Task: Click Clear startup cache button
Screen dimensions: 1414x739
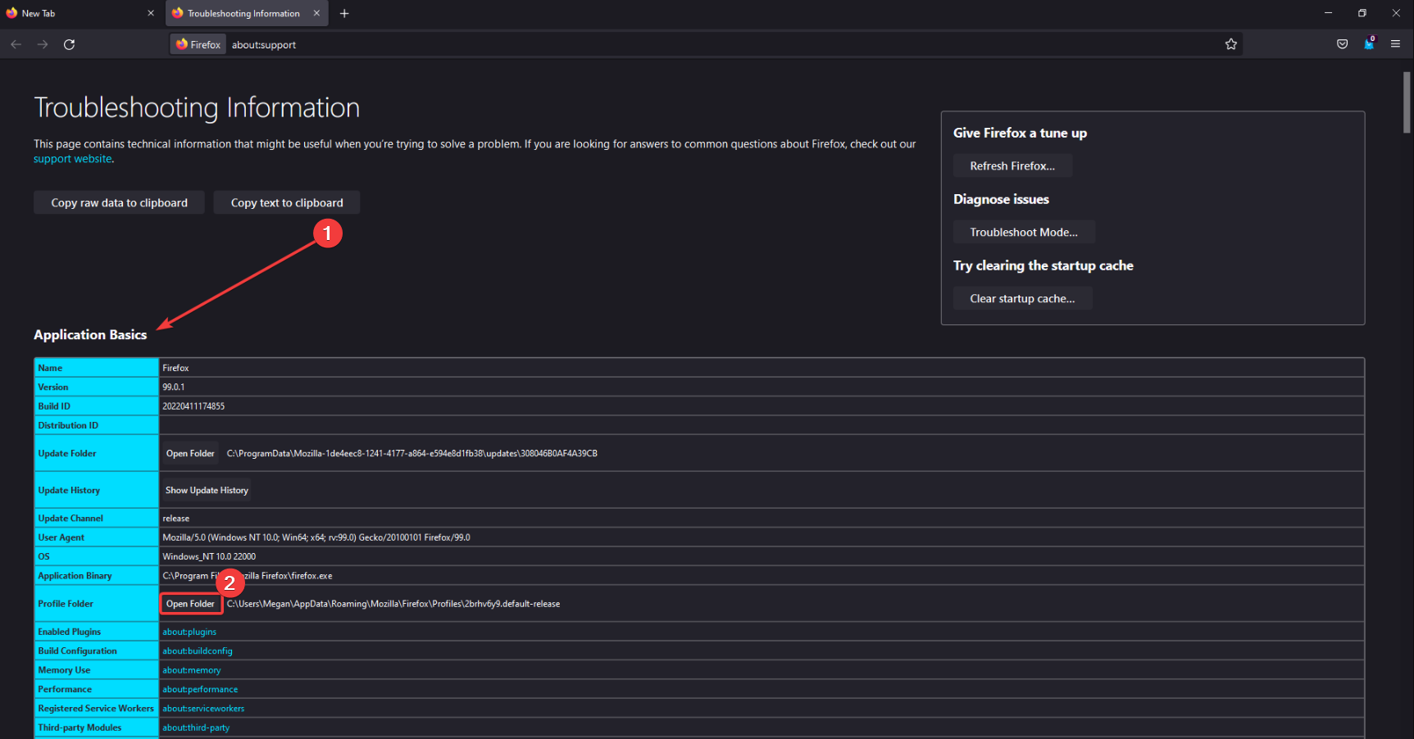Action: pos(1022,298)
